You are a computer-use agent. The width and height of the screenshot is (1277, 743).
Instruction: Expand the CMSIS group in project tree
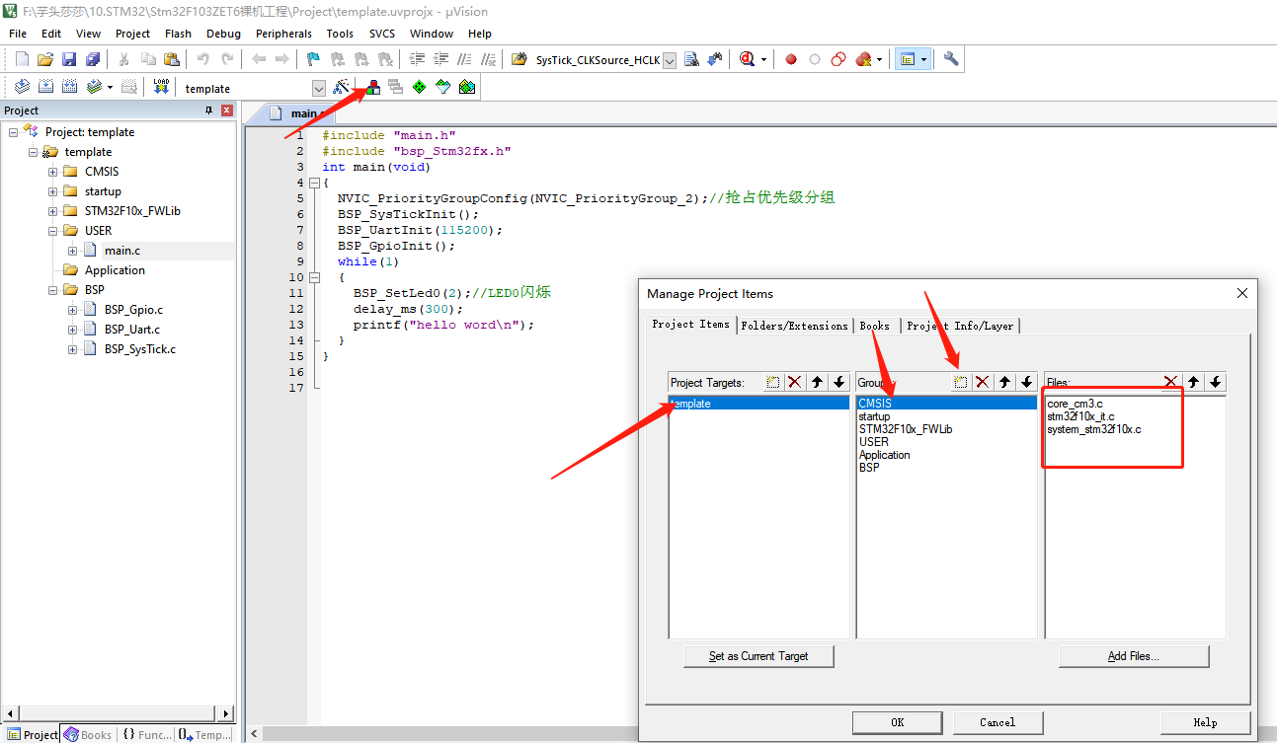[x=53, y=172]
